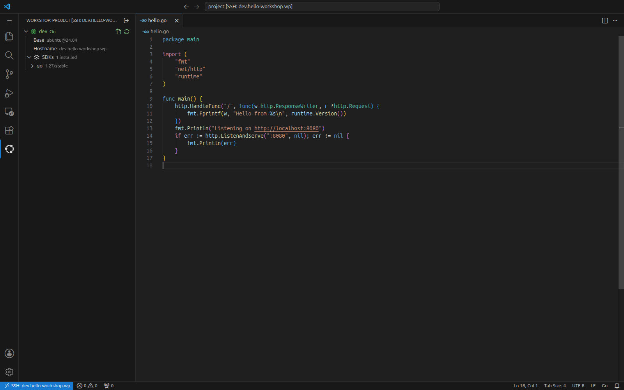Click the green refresh icon on dev row
Image resolution: width=624 pixels, height=390 pixels.
(127, 32)
